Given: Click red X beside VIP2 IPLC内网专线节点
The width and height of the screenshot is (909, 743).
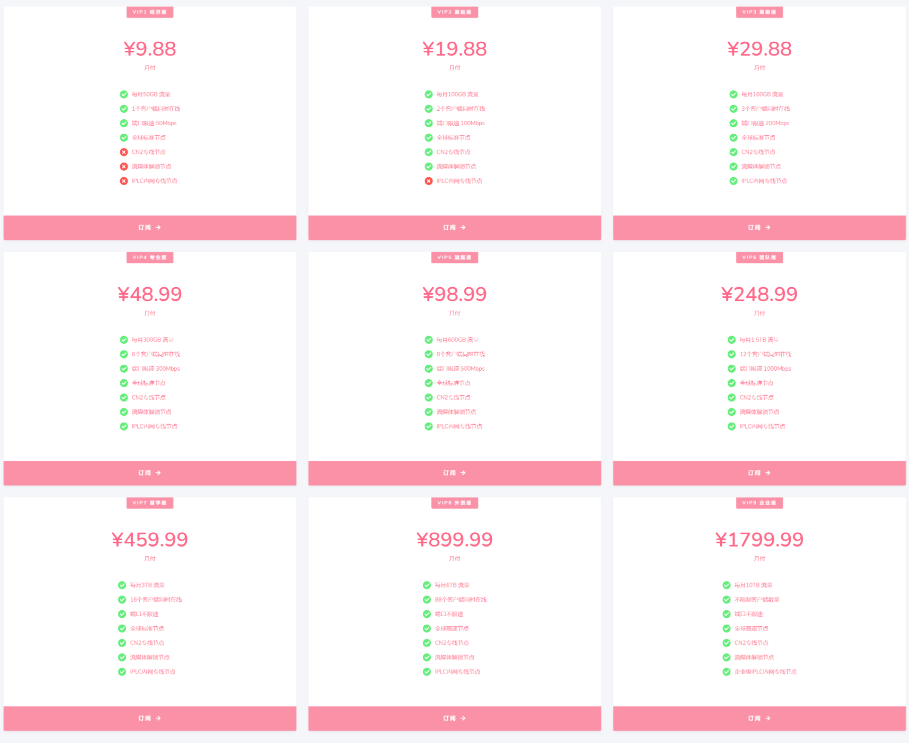Looking at the screenshot, I should point(428,181).
